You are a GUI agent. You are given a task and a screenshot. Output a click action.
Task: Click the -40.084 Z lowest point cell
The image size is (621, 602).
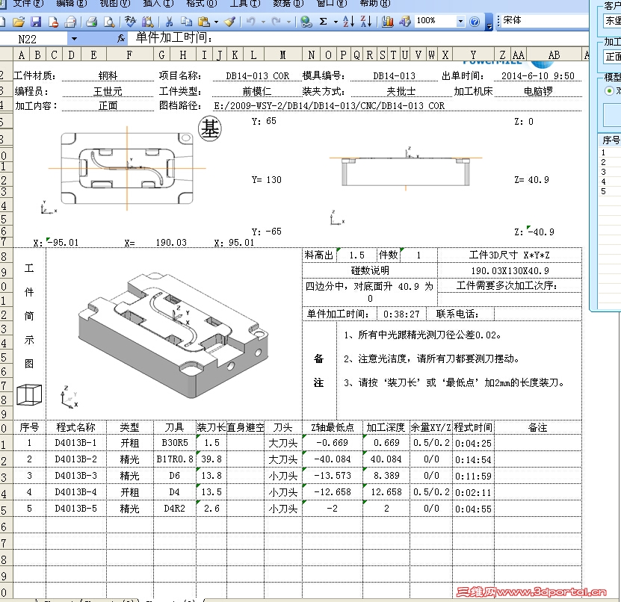point(333,459)
